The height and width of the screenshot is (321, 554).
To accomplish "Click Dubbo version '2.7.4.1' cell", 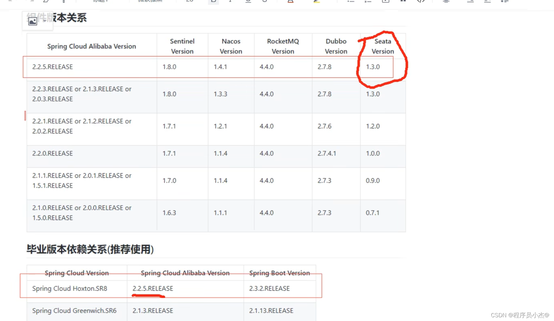I will pyautogui.click(x=327, y=153).
